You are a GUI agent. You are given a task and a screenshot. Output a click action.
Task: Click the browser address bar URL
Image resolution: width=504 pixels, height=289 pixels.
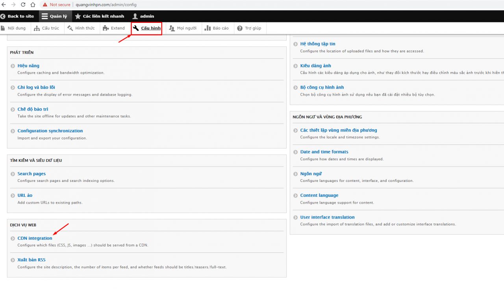(106, 5)
